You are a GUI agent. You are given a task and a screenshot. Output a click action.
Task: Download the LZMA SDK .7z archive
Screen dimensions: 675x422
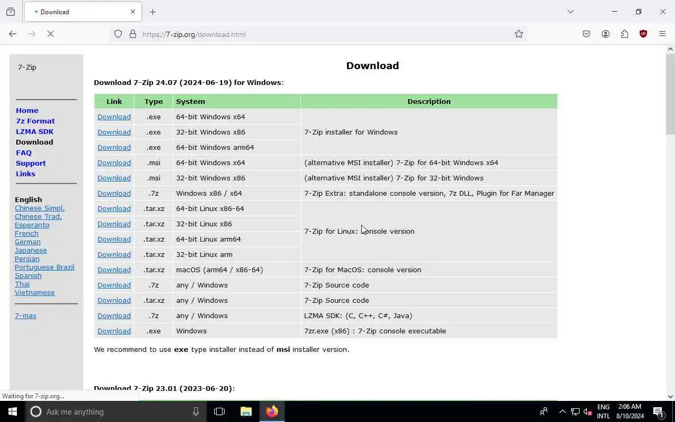pyautogui.click(x=114, y=315)
